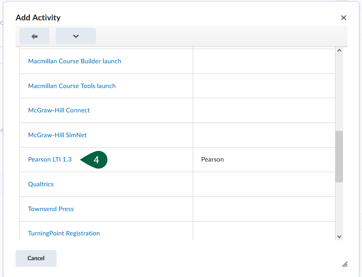Screen dimensions: 362x277
Task: Open the chevron dropdown in the toolbar
Action: [75, 36]
